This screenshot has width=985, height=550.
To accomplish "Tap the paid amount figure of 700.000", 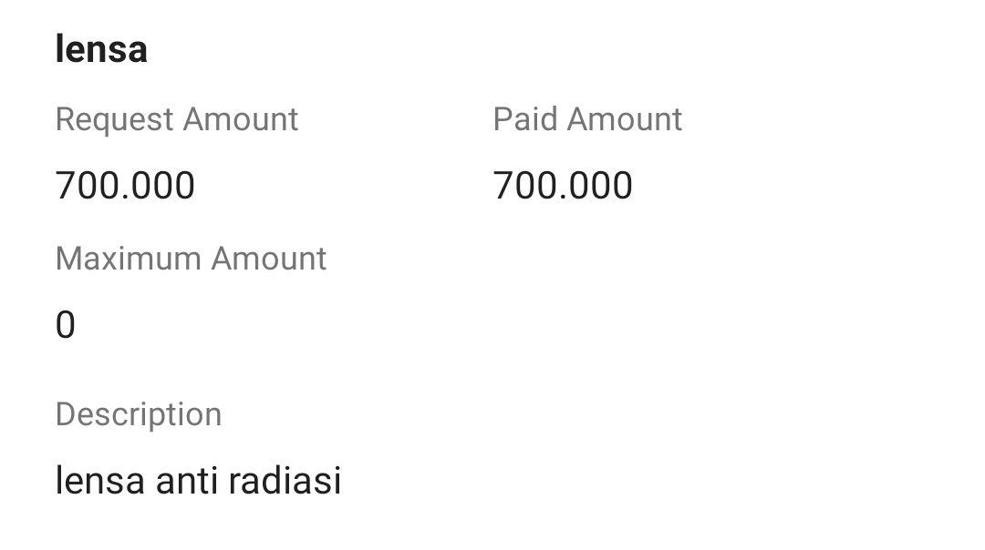I will pyautogui.click(x=563, y=186).
